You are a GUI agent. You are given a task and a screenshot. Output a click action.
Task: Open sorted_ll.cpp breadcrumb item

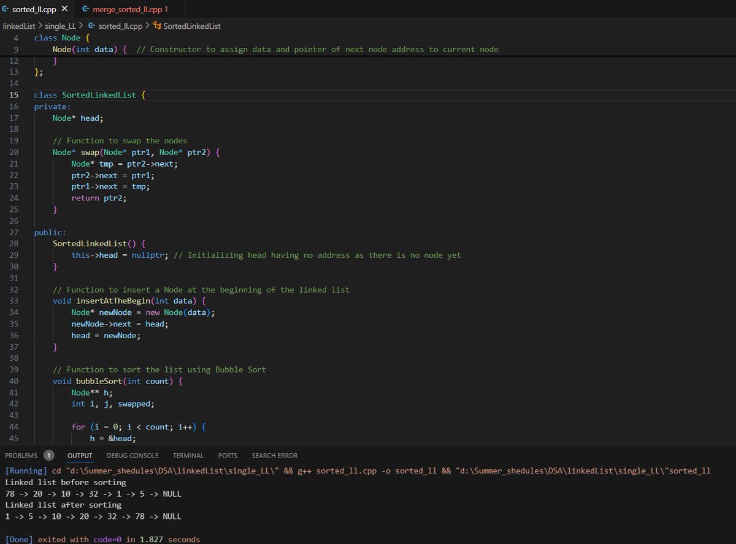coord(120,26)
